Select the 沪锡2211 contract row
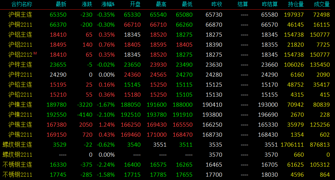Viewport: 335px width, 180px height. [x=168, y=134]
